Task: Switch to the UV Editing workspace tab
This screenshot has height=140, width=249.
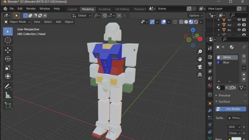Action: pos(122,9)
